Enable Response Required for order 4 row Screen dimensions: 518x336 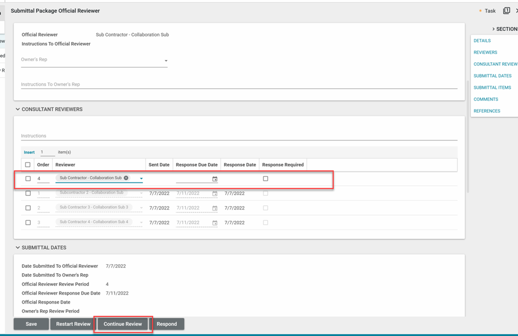click(266, 179)
